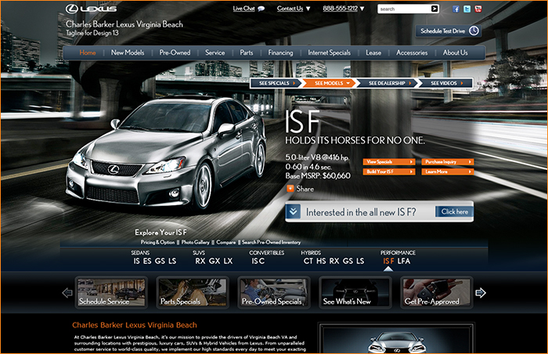The width and height of the screenshot is (548, 354).
Task: Select the LFA performance model link
Action: point(404,261)
